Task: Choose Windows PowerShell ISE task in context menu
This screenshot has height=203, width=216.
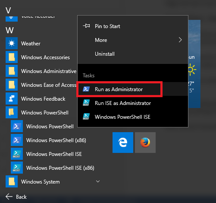Action: (x=133, y=117)
